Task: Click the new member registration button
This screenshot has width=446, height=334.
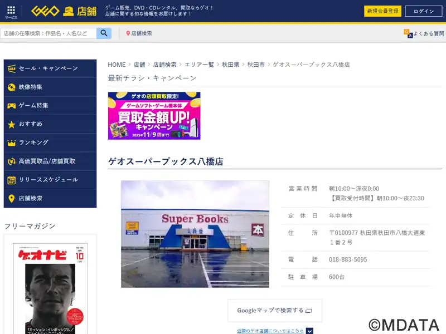Action: click(383, 11)
